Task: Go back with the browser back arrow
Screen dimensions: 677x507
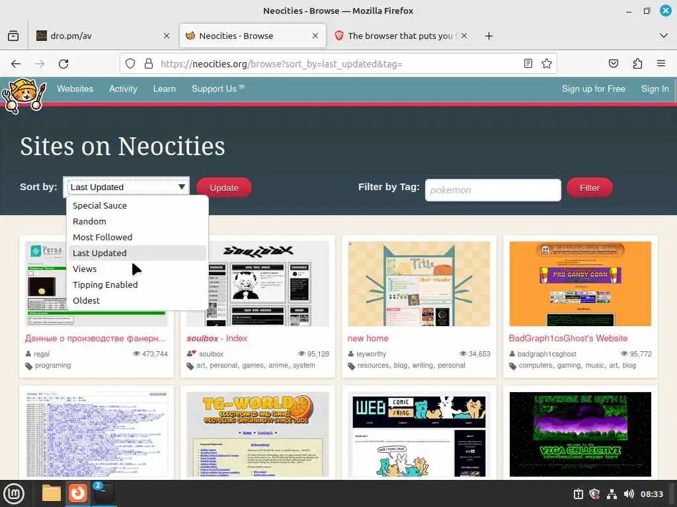Action: click(x=16, y=64)
